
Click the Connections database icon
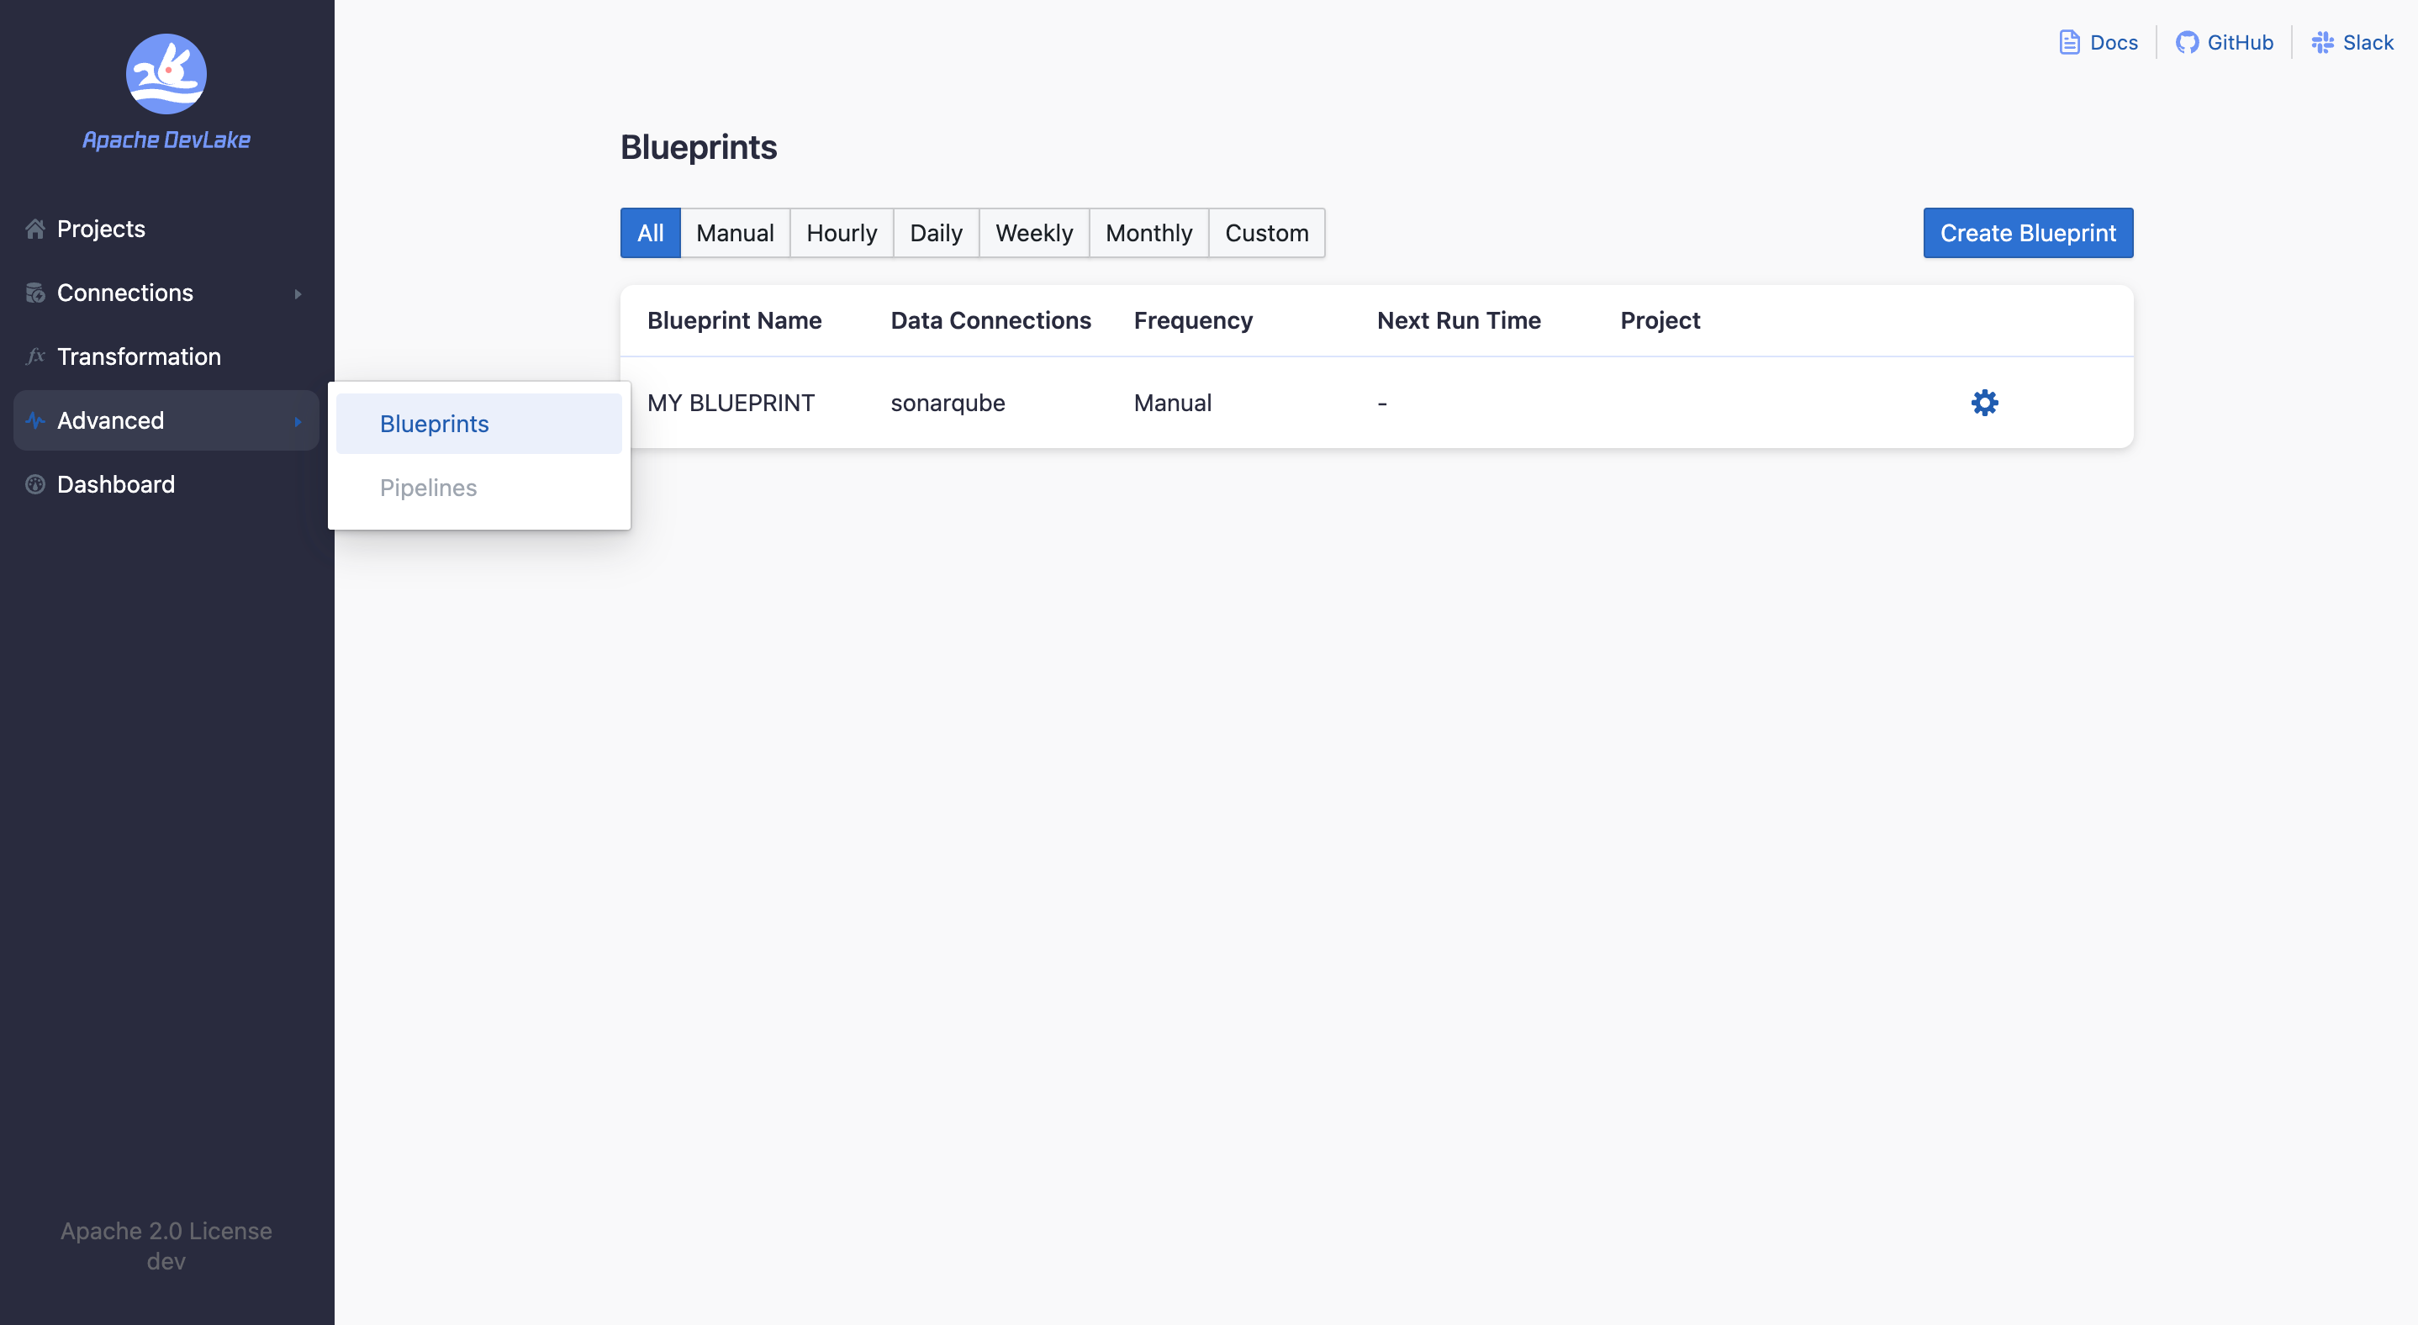(x=34, y=293)
